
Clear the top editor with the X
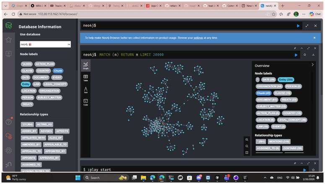pyautogui.click(x=315, y=26)
